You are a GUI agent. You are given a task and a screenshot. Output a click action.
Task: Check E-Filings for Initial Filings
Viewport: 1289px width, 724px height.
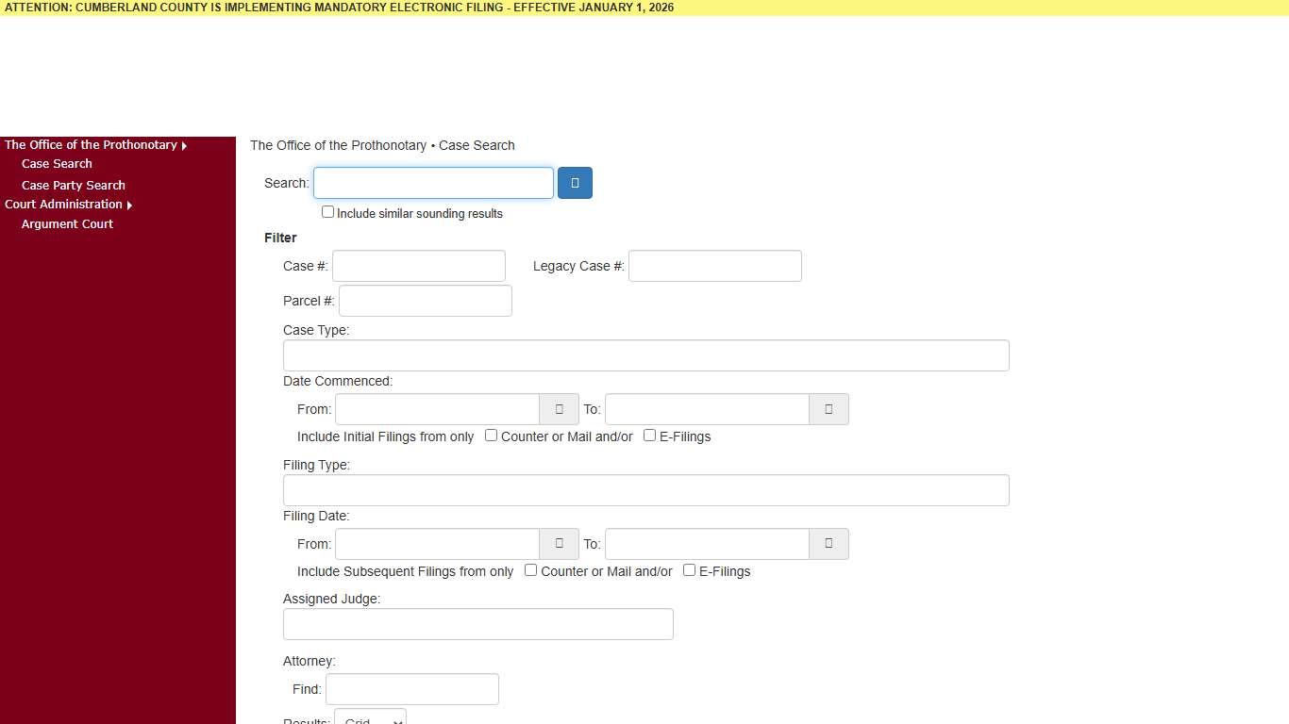pyautogui.click(x=649, y=436)
